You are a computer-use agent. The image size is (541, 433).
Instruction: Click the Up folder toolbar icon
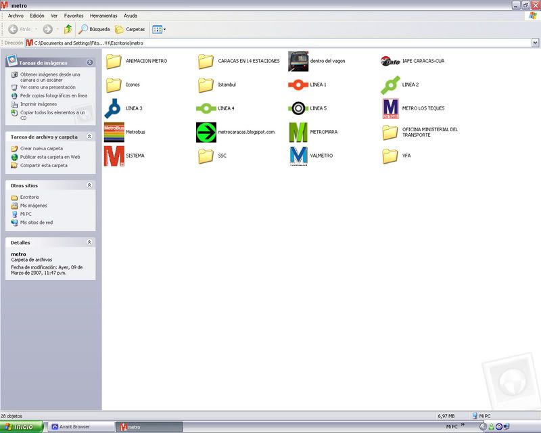tap(68, 29)
